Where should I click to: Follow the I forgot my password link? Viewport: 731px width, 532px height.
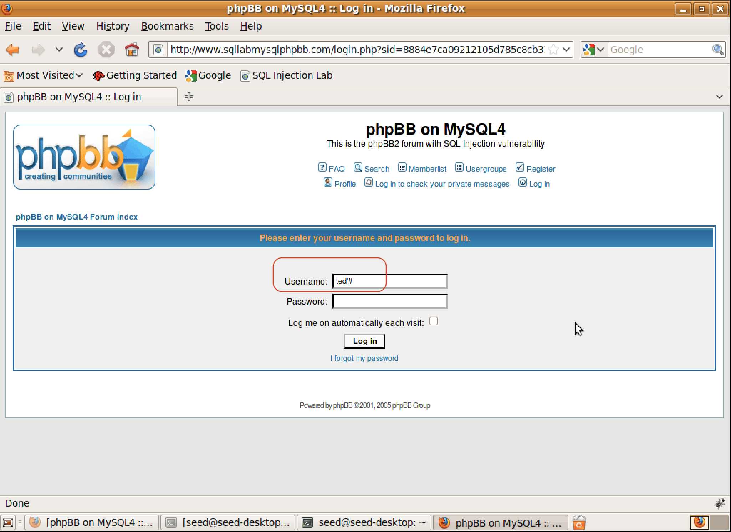[364, 358]
